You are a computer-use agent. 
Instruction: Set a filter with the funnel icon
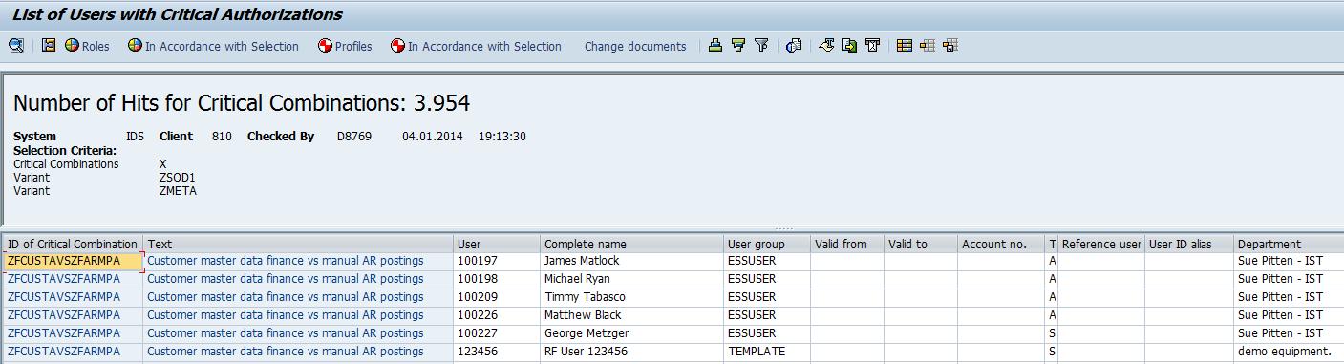pyautogui.click(x=761, y=46)
